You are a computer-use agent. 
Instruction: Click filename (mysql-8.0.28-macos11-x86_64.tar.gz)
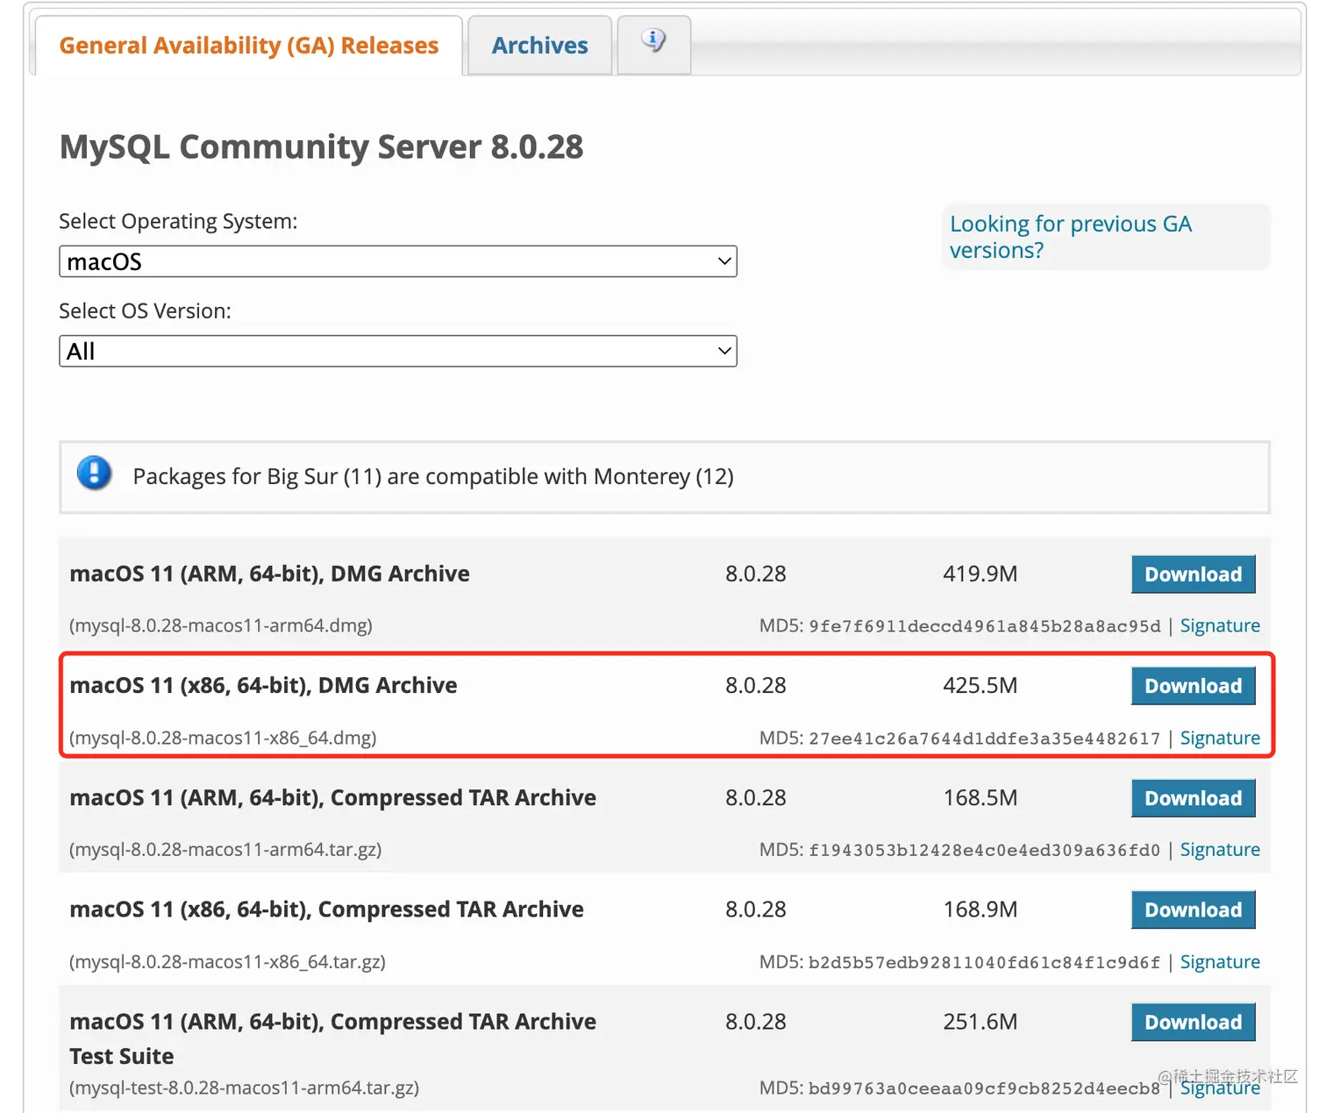click(227, 961)
